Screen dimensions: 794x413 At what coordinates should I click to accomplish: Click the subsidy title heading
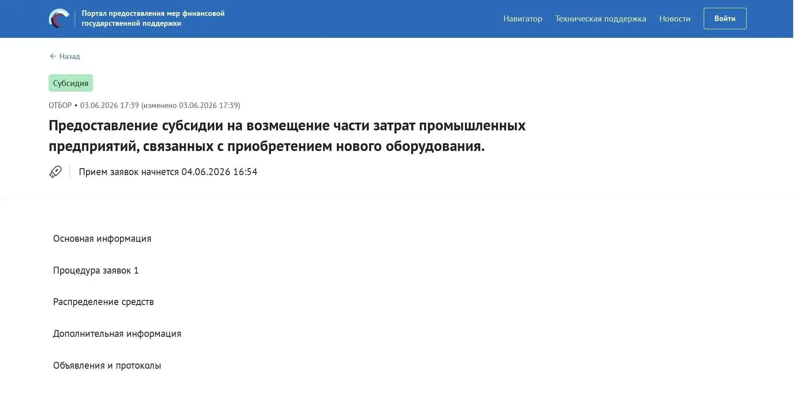[287, 136]
